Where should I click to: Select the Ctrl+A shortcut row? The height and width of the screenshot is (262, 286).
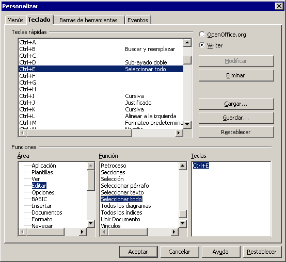point(101,42)
